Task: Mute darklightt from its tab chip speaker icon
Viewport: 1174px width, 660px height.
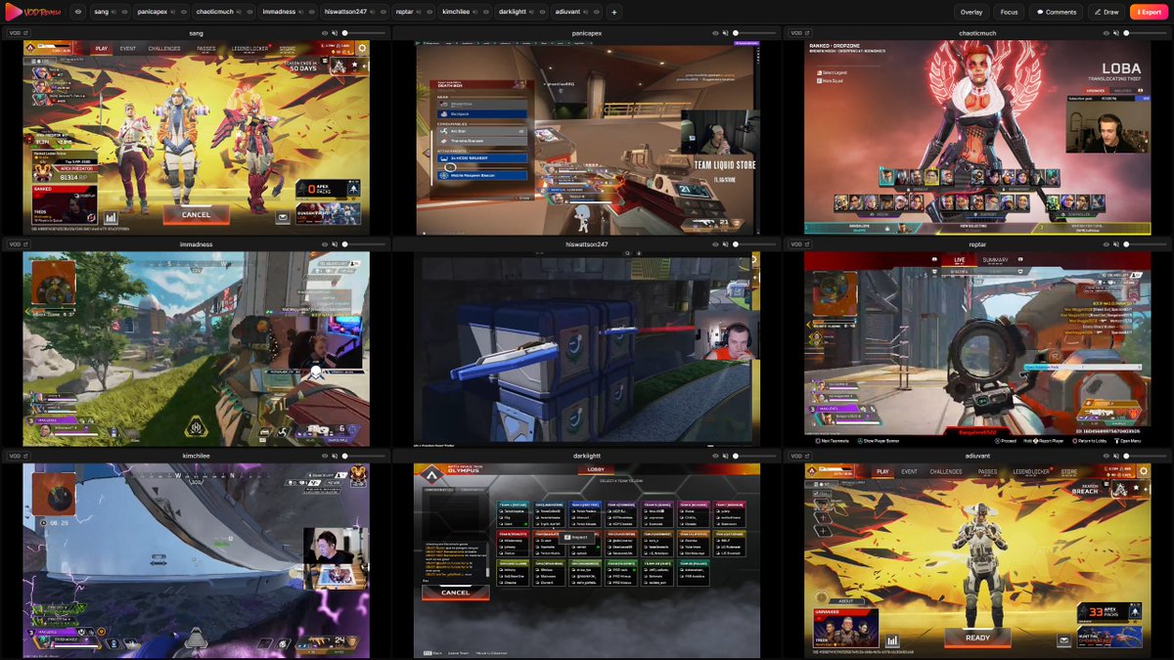Action: (531, 12)
